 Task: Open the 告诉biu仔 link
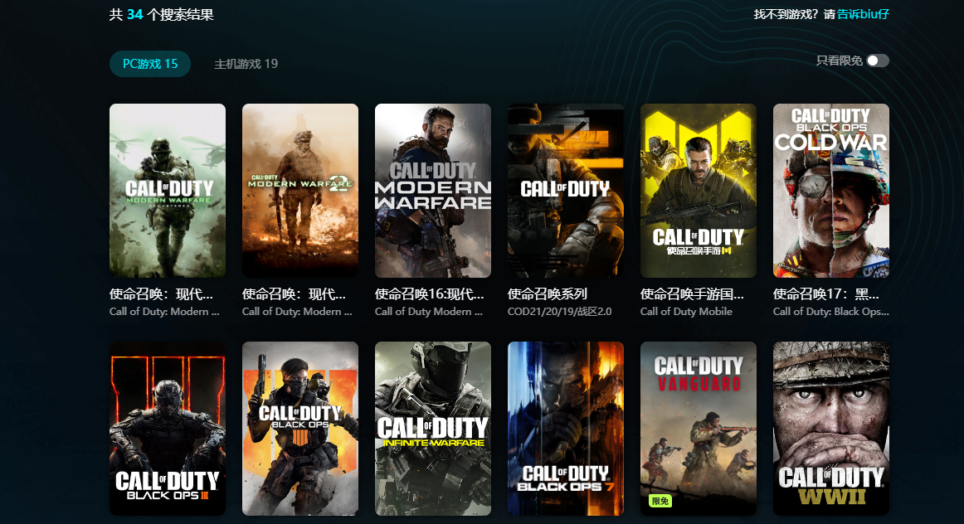point(863,14)
